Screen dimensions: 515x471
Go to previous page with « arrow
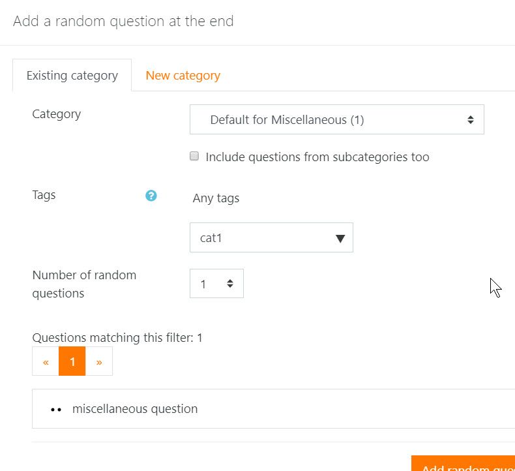click(46, 361)
